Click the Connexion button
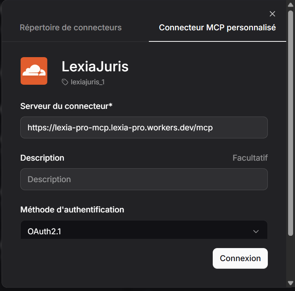 pyautogui.click(x=240, y=258)
